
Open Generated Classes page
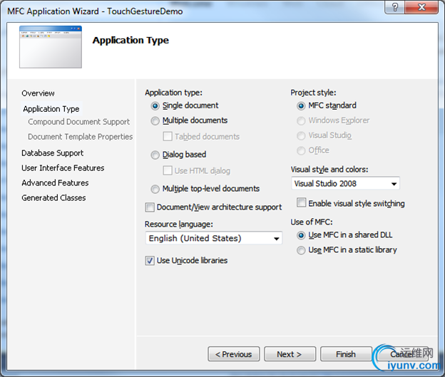point(53,197)
